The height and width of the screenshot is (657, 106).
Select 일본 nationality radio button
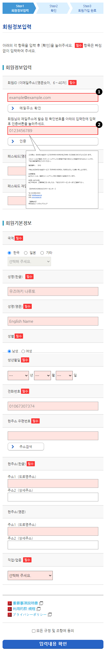[x=26, y=253]
